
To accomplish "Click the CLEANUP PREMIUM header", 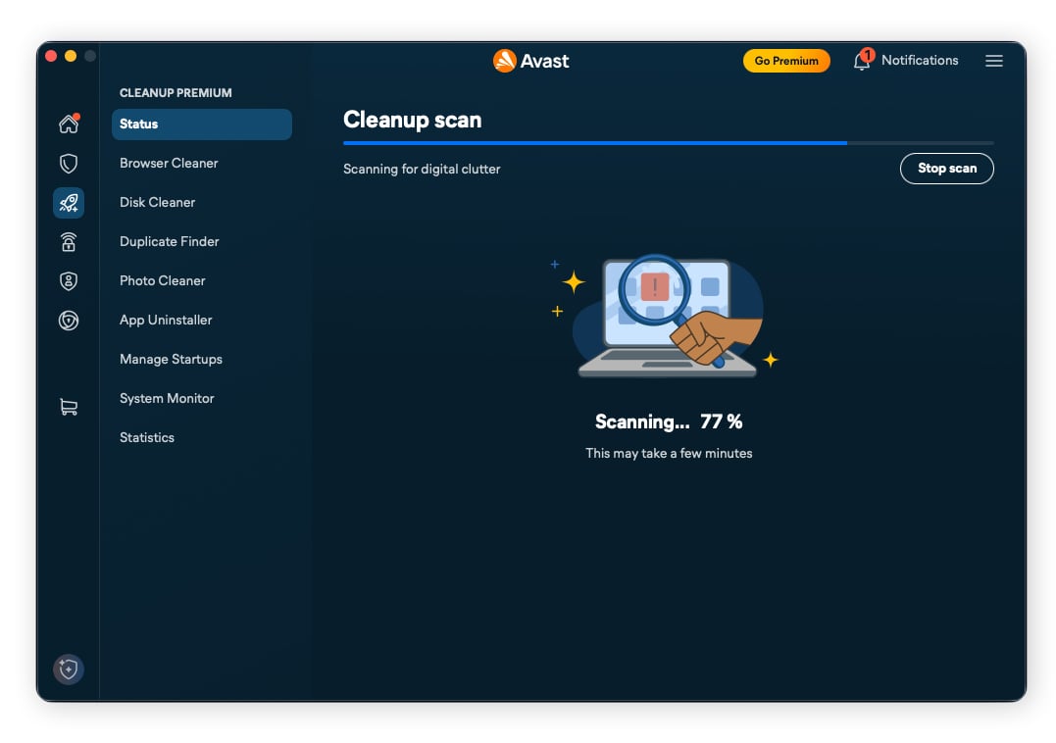I will (176, 93).
